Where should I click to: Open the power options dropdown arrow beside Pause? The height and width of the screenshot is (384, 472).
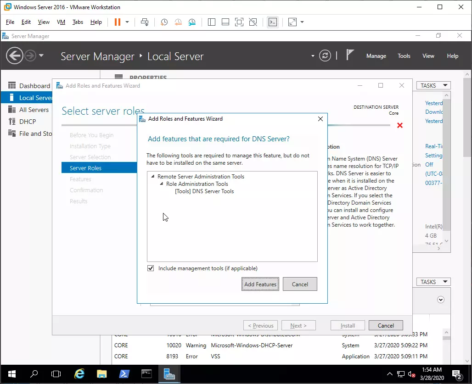point(127,22)
